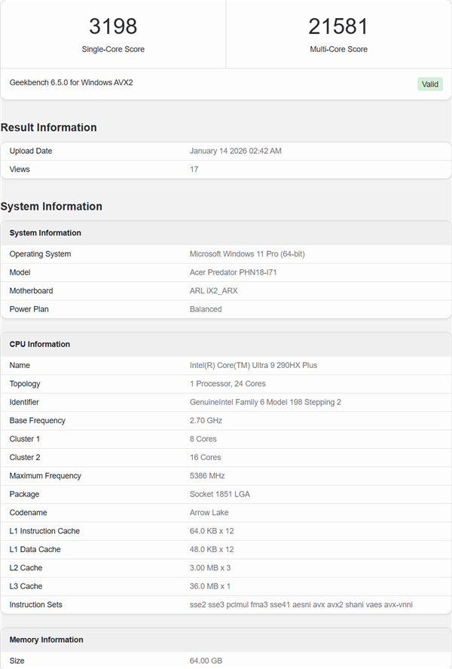The height and width of the screenshot is (669, 452).
Task: Select the CPU name Intel Core Ultra 9 290HX Plus
Action: [x=256, y=365]
